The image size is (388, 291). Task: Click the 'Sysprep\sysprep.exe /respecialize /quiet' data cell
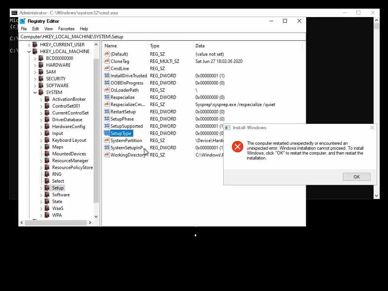point(235,105)
